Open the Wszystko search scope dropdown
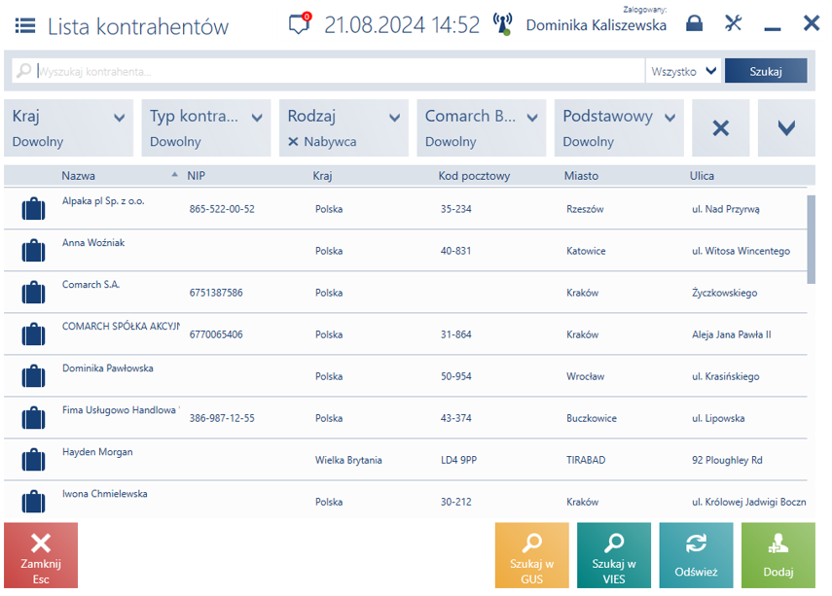Viewport: 832px width, 596px height. click(x=683, y=71)
